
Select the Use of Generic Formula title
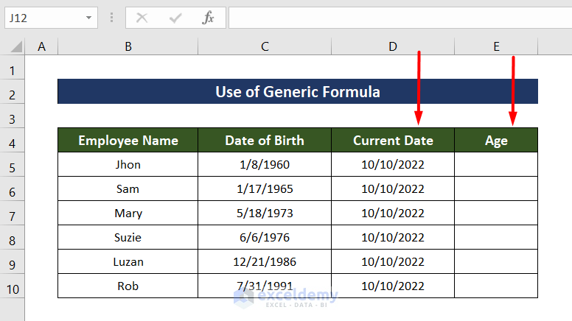tap(298, 92)
